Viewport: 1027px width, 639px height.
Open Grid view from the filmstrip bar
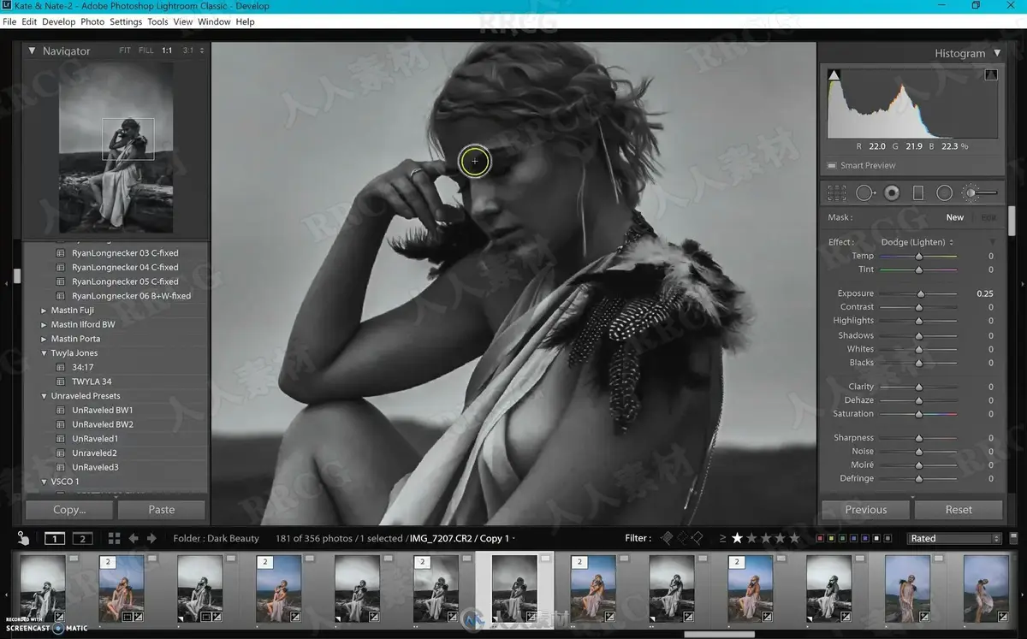tap(114, 538)
